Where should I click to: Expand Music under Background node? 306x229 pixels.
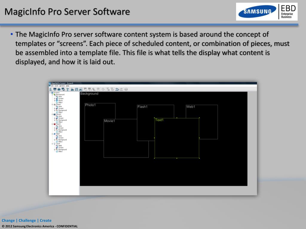(55, 100)
